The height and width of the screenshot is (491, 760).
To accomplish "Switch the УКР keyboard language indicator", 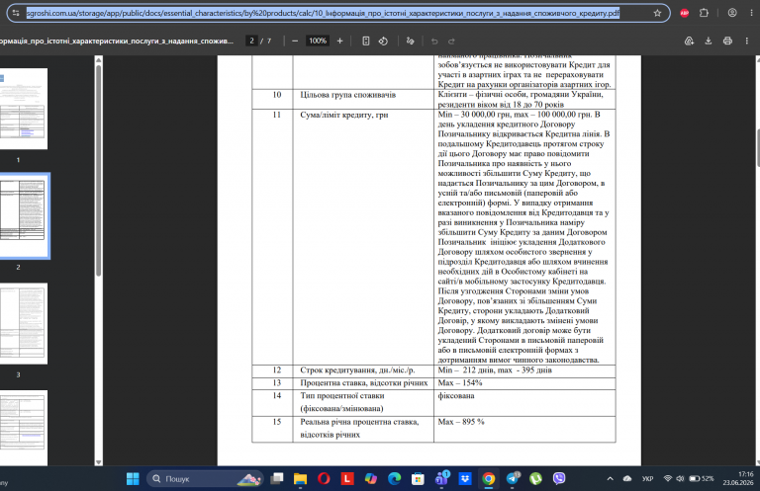I will (647, 479).
